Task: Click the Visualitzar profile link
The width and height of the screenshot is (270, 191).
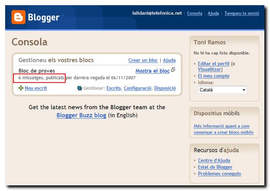Action: pos(210,69)
